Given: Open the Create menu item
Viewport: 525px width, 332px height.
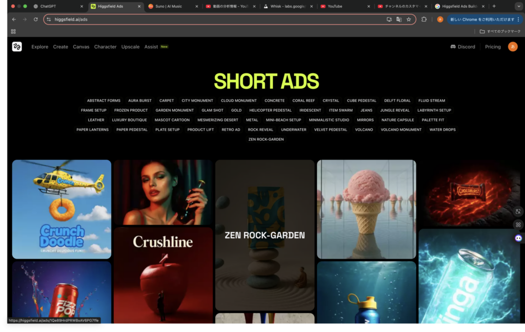Looking at the screenshot, I should click(60, 47).
